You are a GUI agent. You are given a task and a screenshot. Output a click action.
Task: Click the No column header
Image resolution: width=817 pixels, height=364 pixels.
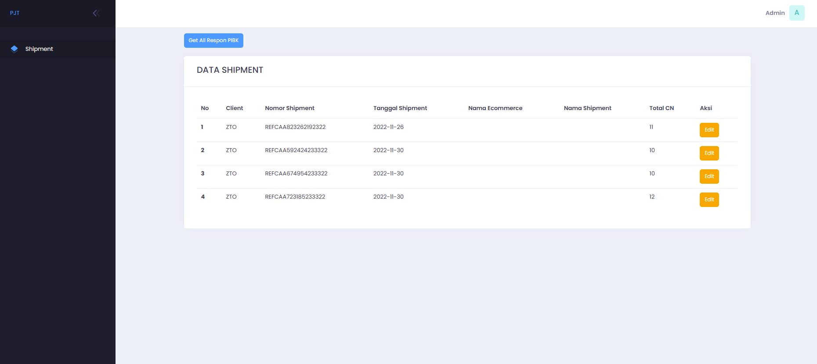(205, 108)
